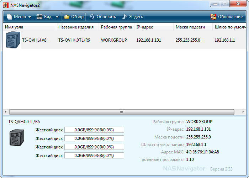Click the first Жесткий диск usage bar

click(94, 130)
